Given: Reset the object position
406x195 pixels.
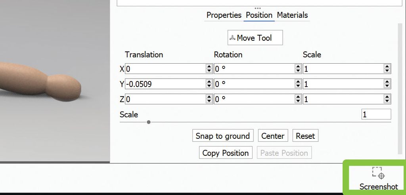Looking at the screenshot, I should tap(305, 136).
